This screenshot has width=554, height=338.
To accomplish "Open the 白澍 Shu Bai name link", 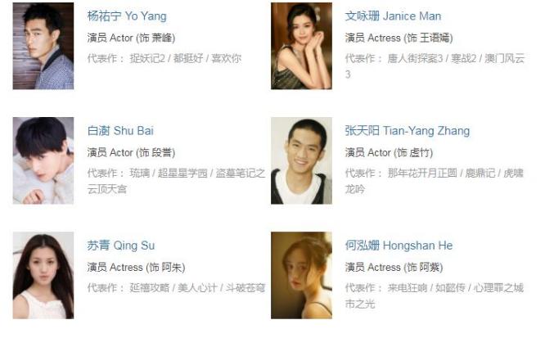I will pyautogui.click(x=120, y=131).
